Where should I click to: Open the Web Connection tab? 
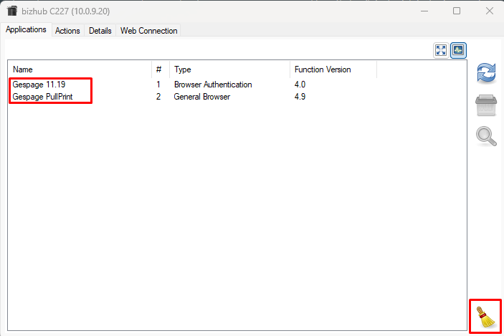(148, 31)
